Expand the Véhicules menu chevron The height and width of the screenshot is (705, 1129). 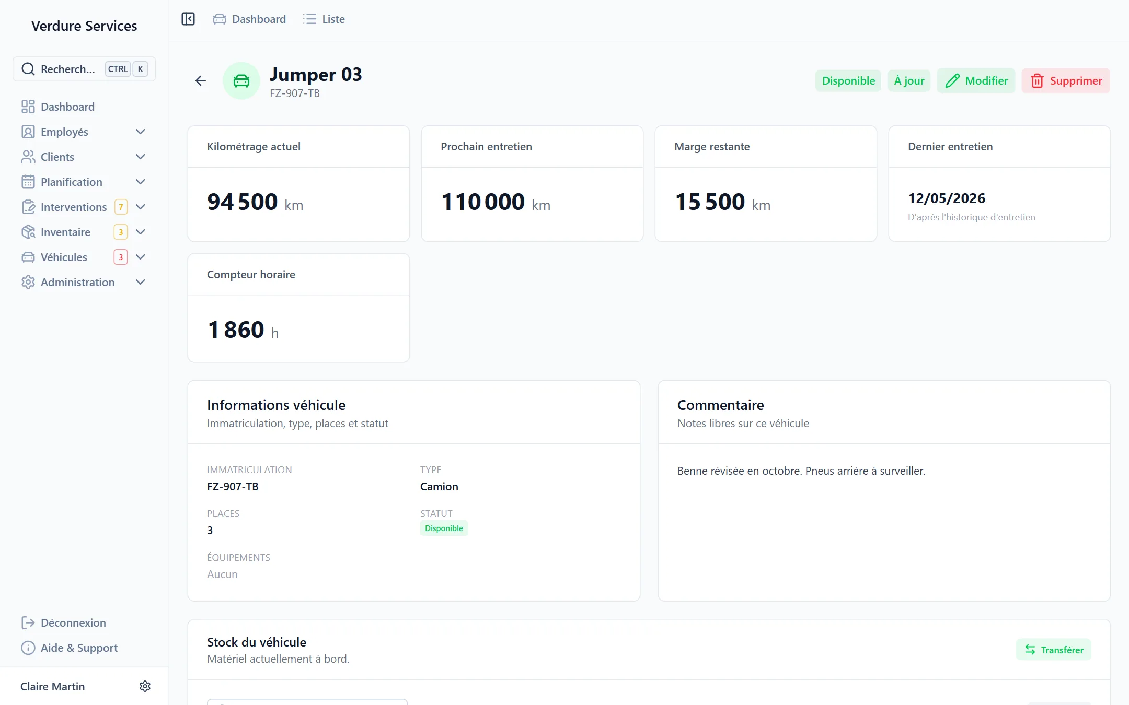click(140, 257)
